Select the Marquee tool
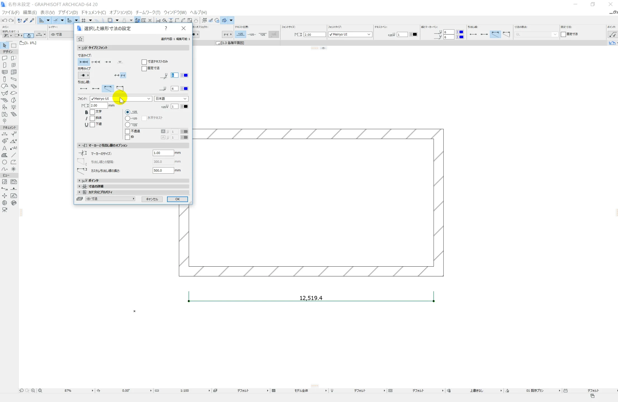The image size is (618, 402). 14,46
